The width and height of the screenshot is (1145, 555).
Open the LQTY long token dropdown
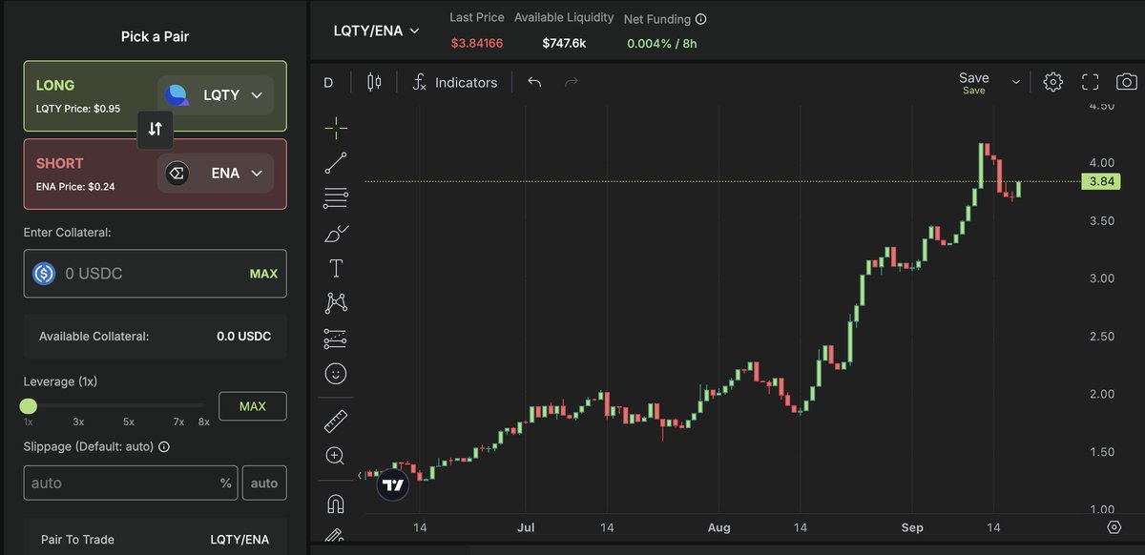pyautogui.click(x=216, y=95)
